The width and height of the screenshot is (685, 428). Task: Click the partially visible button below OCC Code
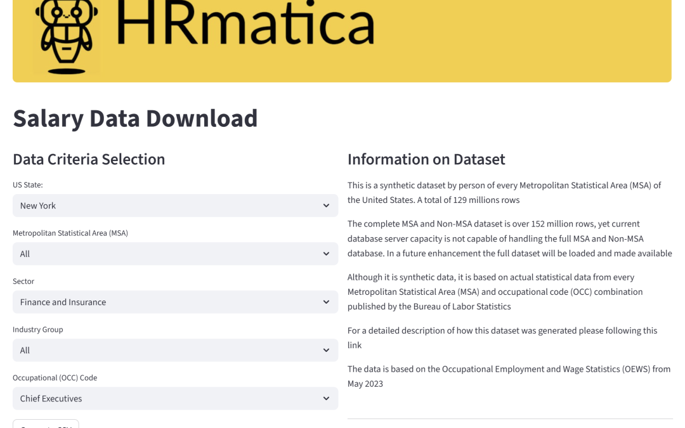pos(46,424)
